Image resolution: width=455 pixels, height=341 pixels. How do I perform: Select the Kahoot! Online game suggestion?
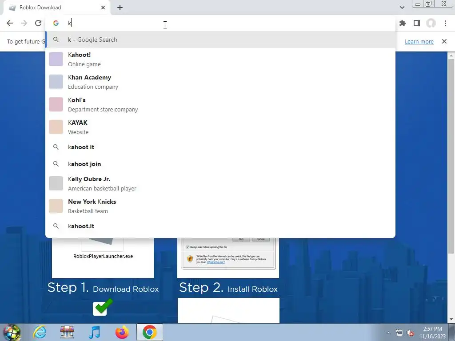point(220,59)
